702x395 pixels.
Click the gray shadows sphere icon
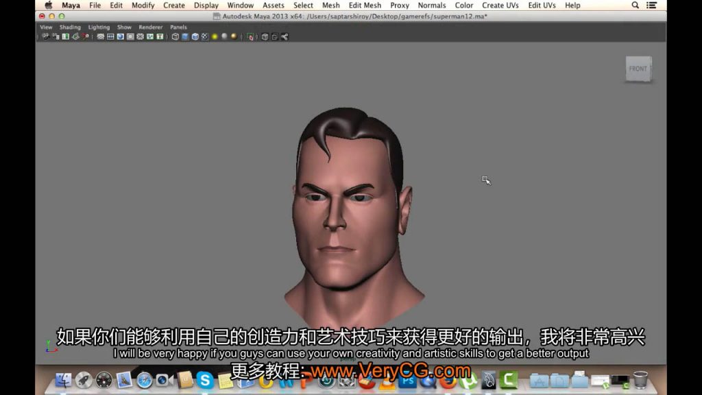point(224,37)
